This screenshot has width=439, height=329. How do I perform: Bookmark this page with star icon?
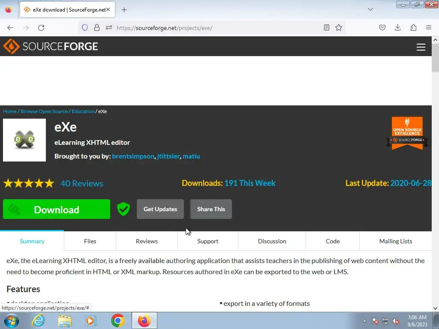[x=339, y=27]
